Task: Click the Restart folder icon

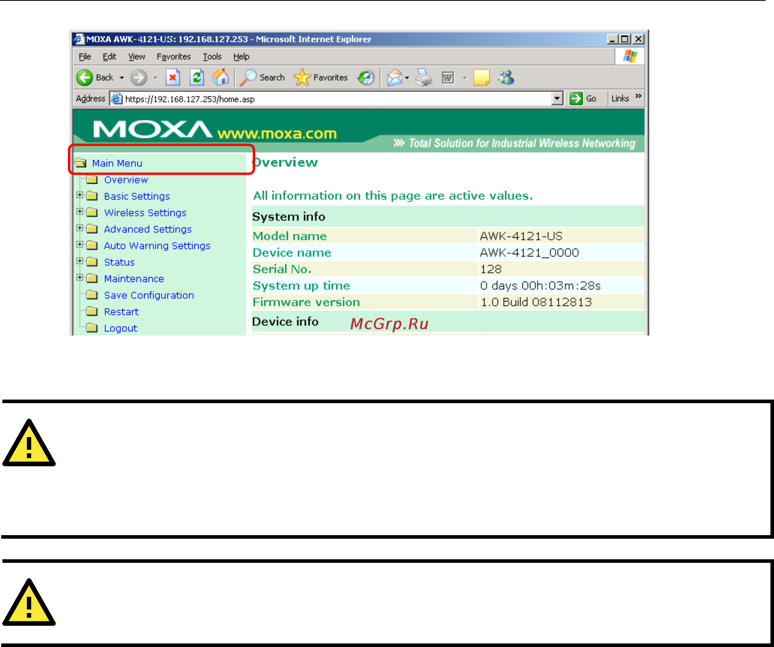Action: (x=92, y=311)
